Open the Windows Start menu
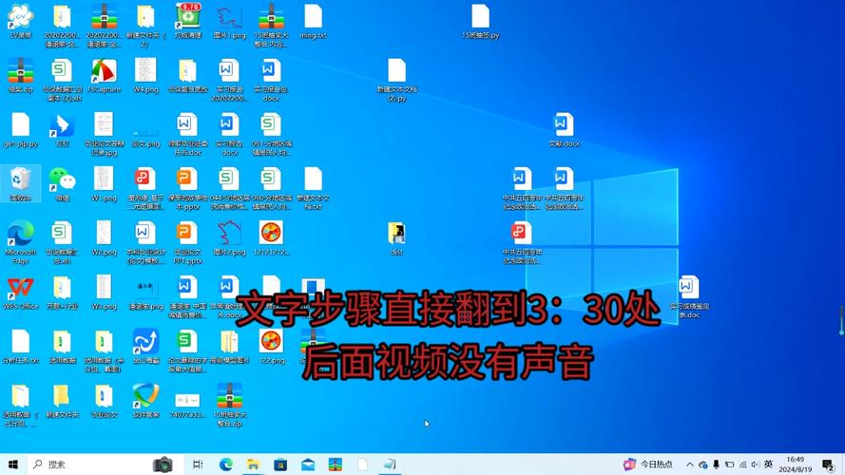845x475 pixels. 13,465
